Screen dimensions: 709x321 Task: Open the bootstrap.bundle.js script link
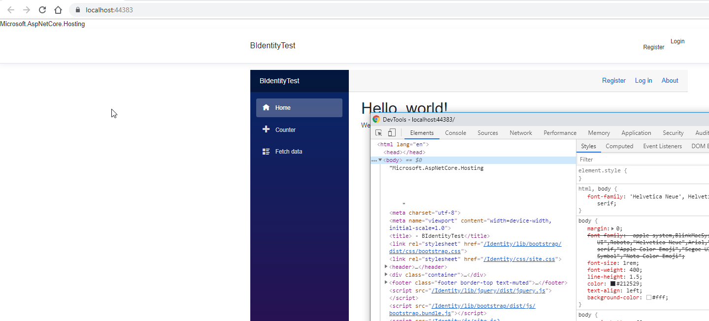click(462, 309)
